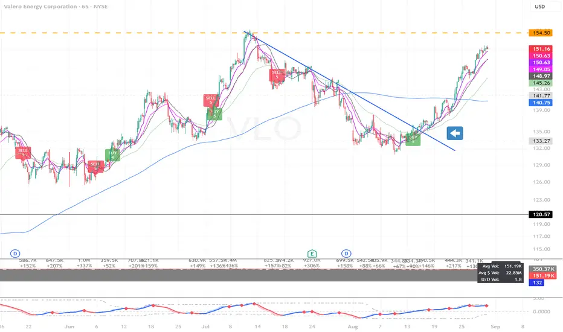Click the U/D Vol: 1.8 row
The image size is (563, 332).
(500, 279)
